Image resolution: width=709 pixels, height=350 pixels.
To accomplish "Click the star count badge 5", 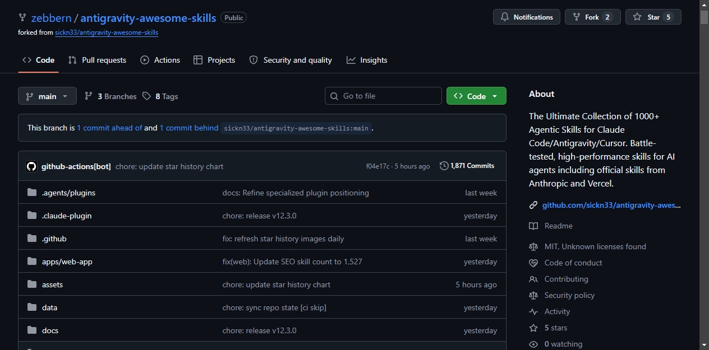I will (668, 17).
